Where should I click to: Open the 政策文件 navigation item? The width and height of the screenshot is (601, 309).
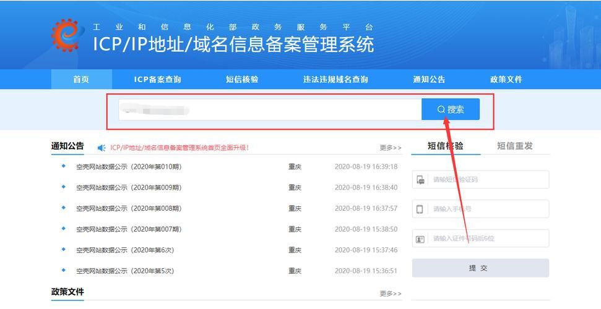[506, 79]
